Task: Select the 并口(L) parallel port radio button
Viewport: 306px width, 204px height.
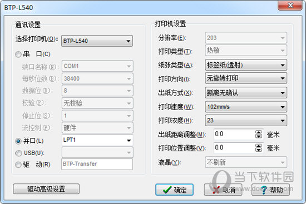Action: [x=18, y=141]
